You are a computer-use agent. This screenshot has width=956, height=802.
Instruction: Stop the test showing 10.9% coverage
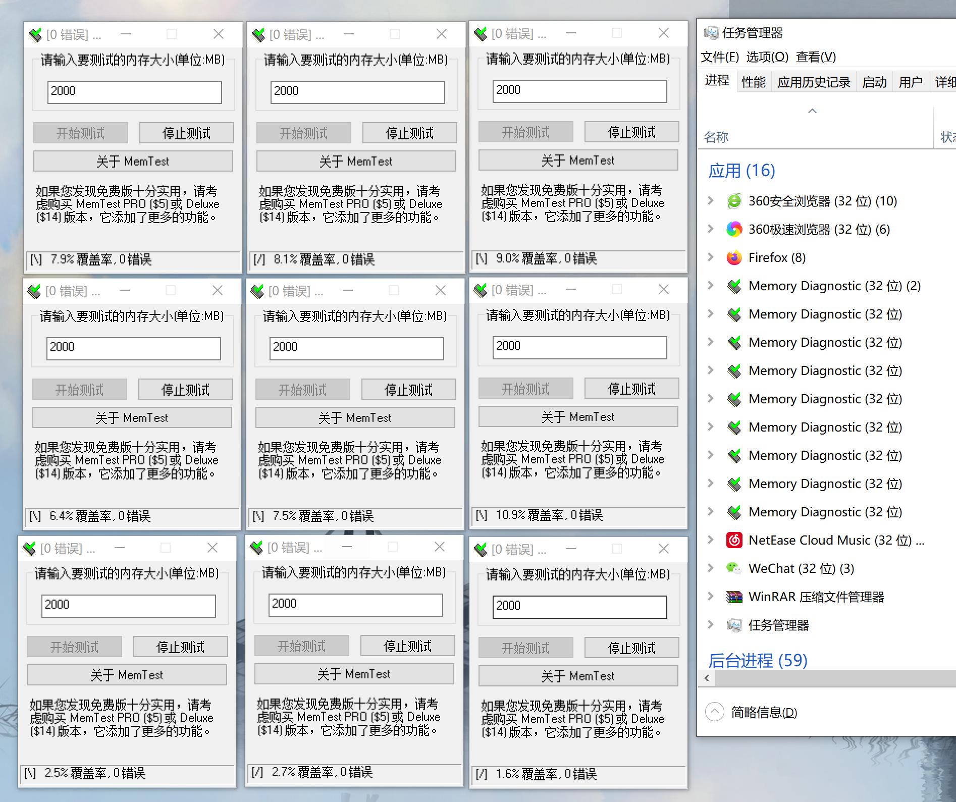631,389
